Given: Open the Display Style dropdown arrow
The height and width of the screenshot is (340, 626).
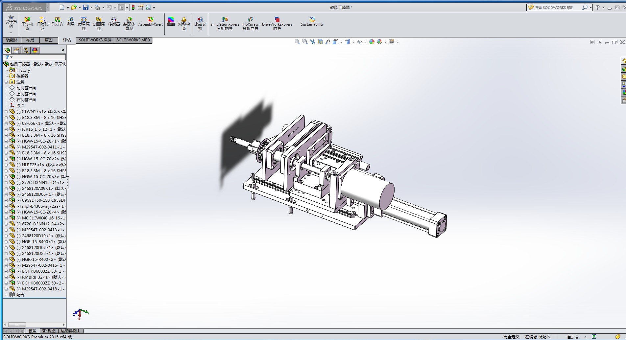Looking at the screenshot, I should pyautogui.click(x=353, y=42).
